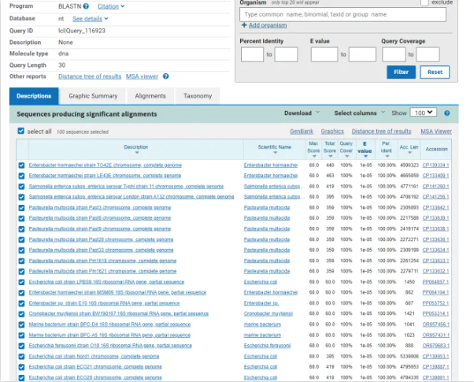Switch to the Taxonomy tab
The image size is (474, 382).
[198, 96]
